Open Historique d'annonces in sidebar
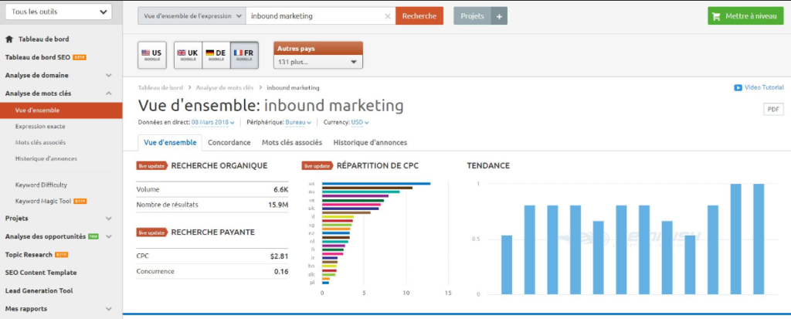This screenshot has width=791, height=319. (x=46, y=158)
